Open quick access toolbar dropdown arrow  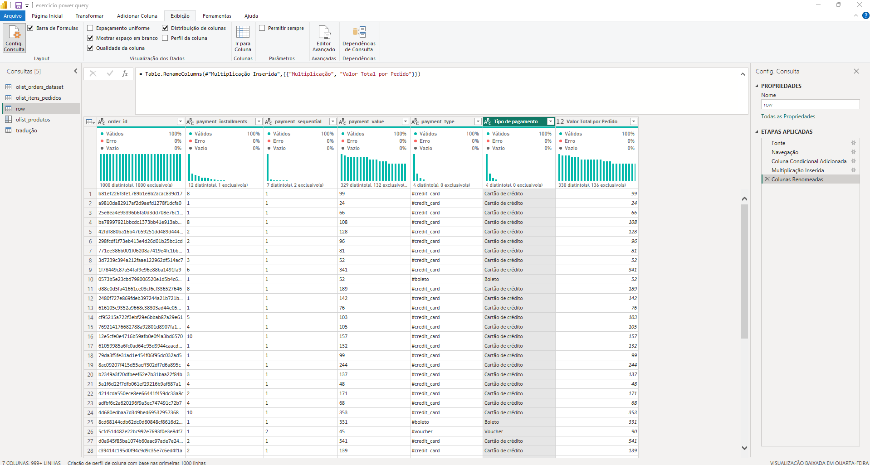click(x=27, y=6)
